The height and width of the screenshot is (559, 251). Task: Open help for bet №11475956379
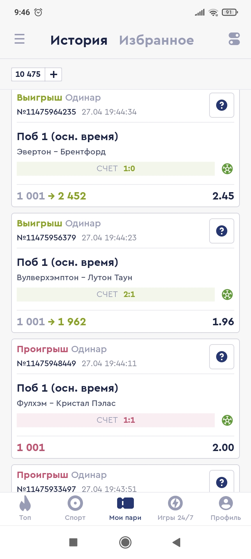click(x=221, y=231)
